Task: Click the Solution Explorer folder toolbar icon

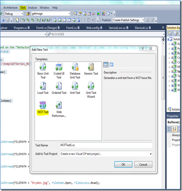Action: (170, 33)
